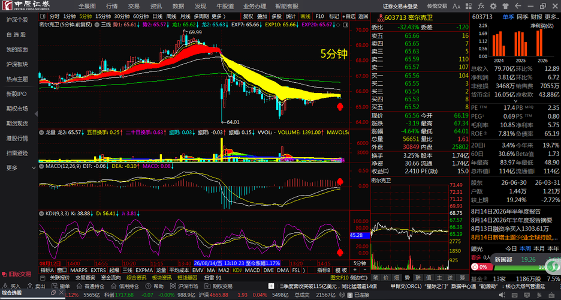Toggle the 势 panel button below mini chart

pyautogui.click(x=407, y=277)
